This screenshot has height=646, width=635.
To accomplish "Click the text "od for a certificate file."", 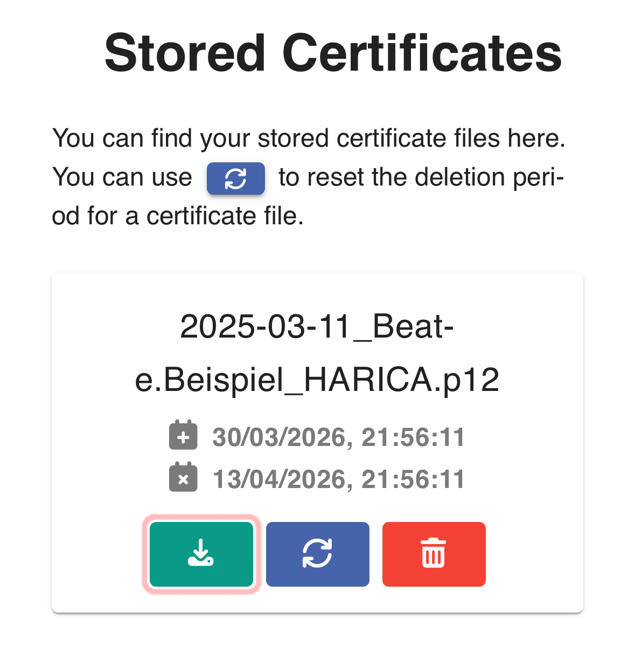I will [178, 216].
